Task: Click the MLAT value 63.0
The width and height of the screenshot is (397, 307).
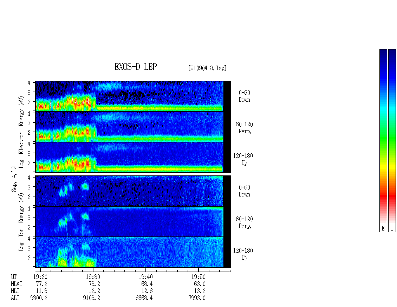Action: pos(200,284)
